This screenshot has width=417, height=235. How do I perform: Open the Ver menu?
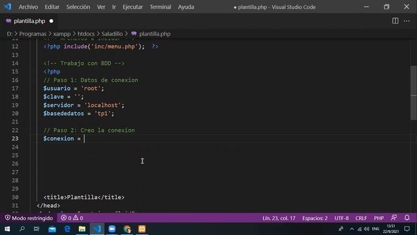pyautogui.click(x=101, y=7)
